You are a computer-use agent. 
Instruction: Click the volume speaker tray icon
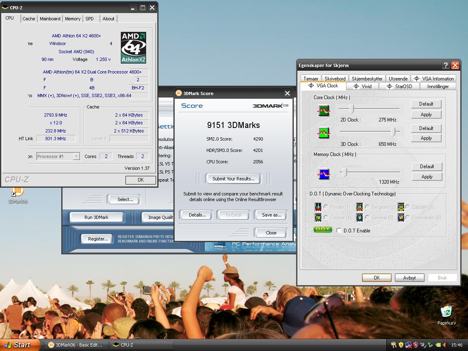(445, 345)
